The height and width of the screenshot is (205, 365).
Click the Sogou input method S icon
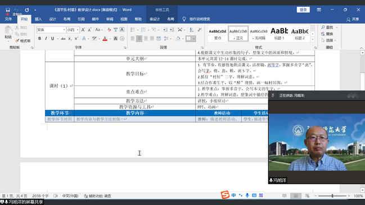225,195
